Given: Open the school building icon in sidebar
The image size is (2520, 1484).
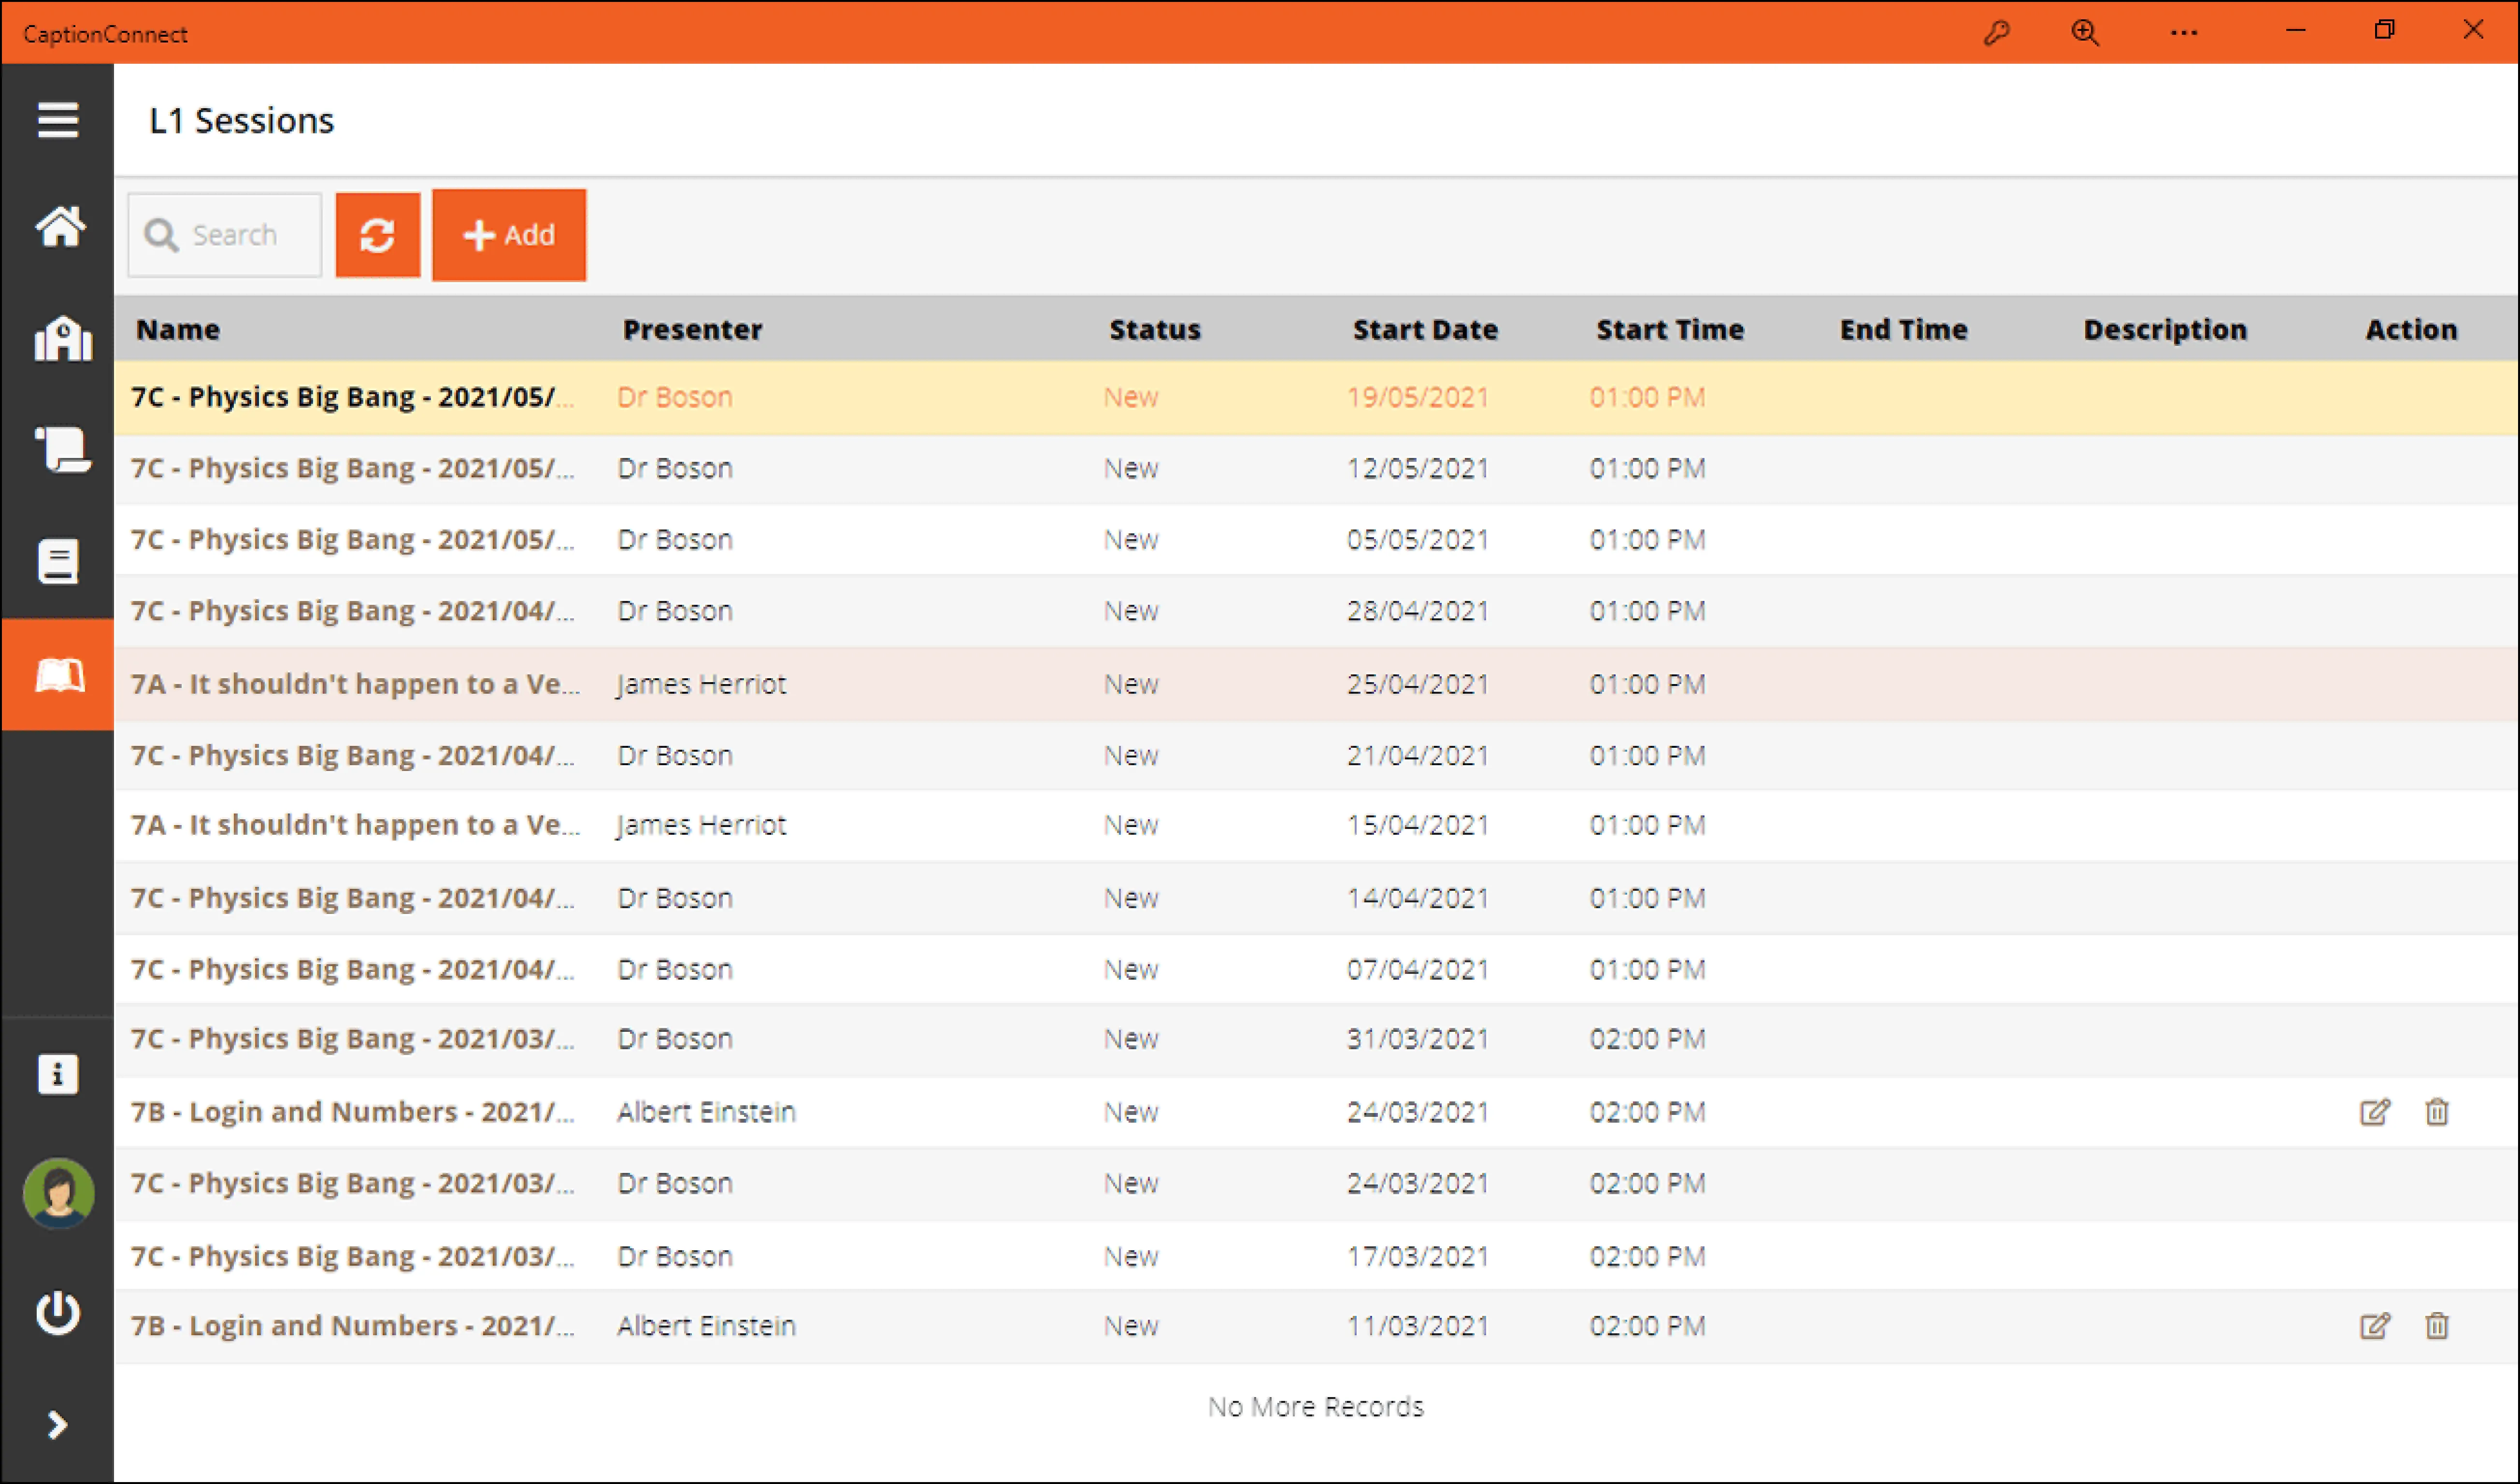Looking at the screenshot, I should [x=62, y=339].
